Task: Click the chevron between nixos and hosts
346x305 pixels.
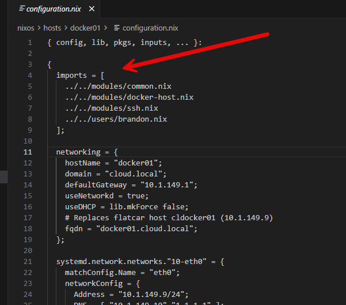Action: click(39, 28)
